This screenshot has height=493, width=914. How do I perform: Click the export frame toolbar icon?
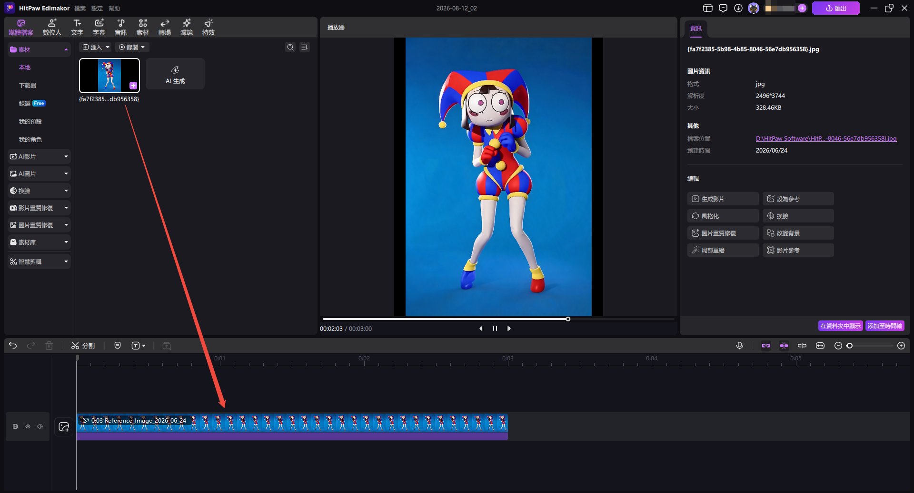(x=167, y=346)
